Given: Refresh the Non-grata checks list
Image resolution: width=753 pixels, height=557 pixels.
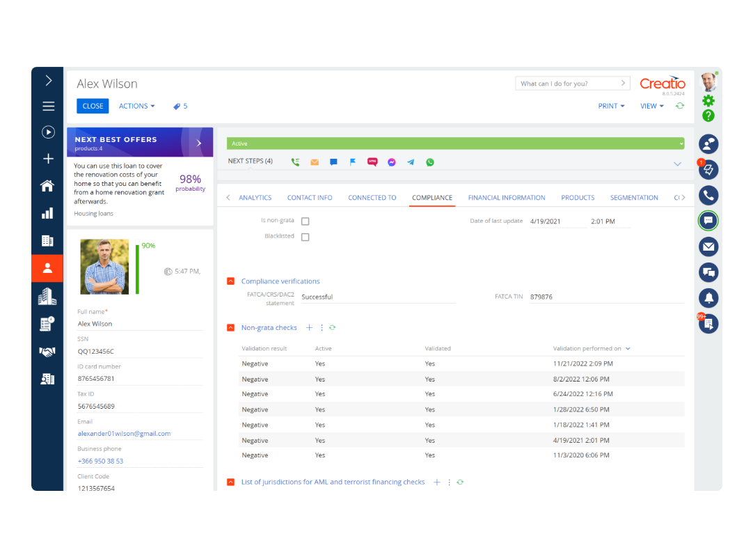Looking at the screenshot, I should tap(333, 327).
